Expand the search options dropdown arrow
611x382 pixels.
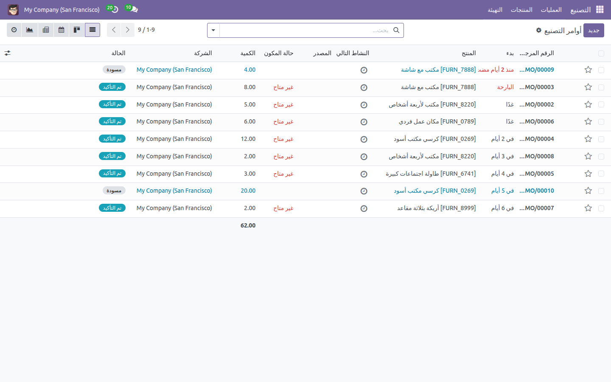213,30
